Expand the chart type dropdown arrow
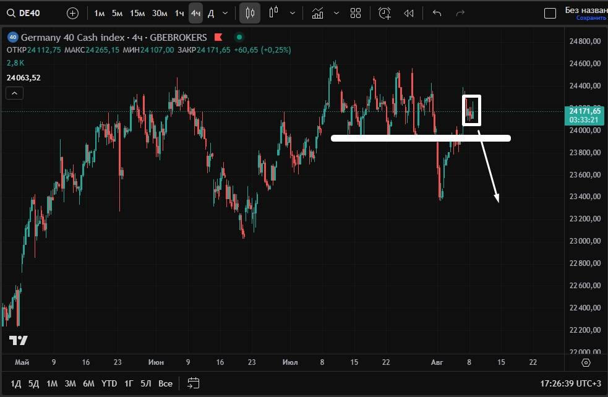 tap(293, 13)
